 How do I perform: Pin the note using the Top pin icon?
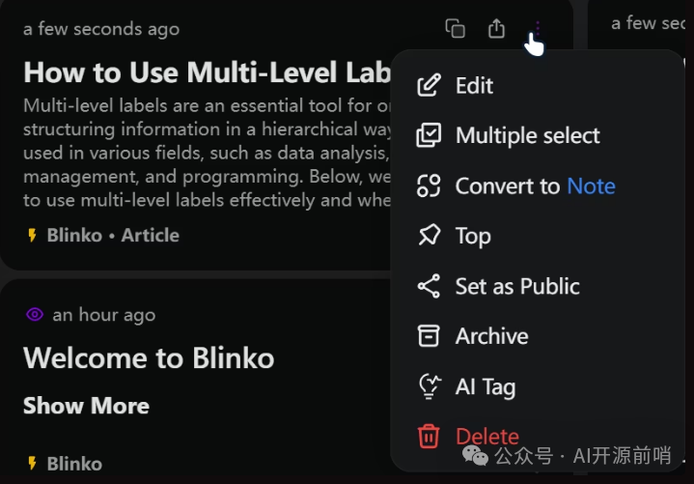428,237
